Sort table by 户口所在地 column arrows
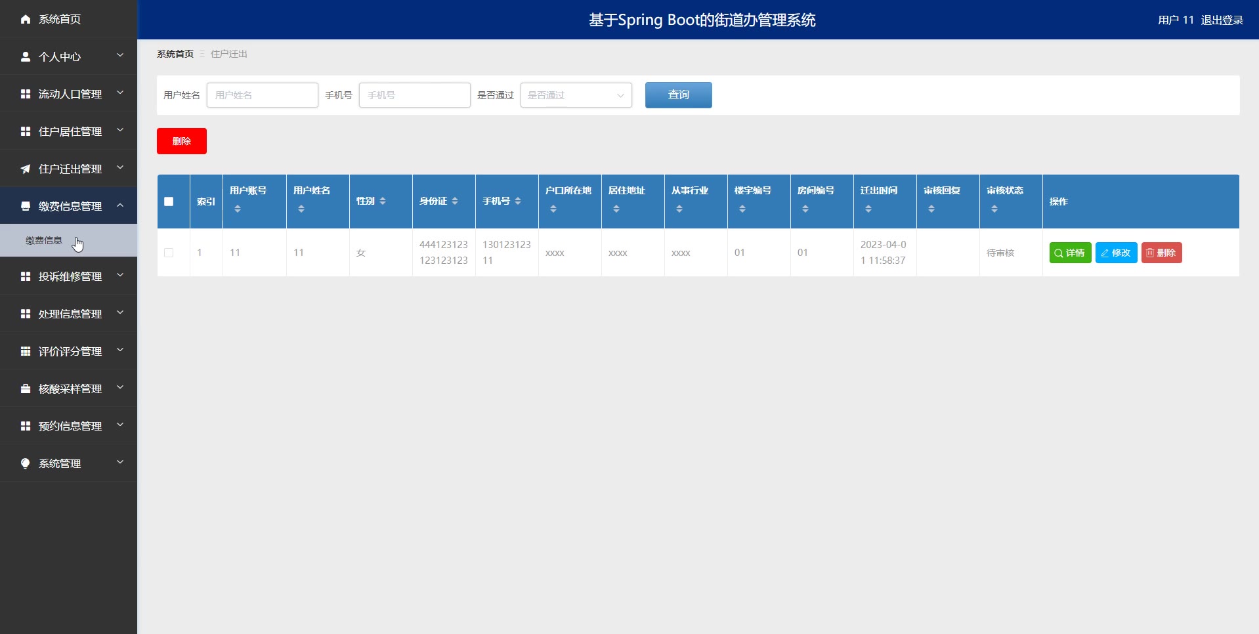 pos(553,209)
